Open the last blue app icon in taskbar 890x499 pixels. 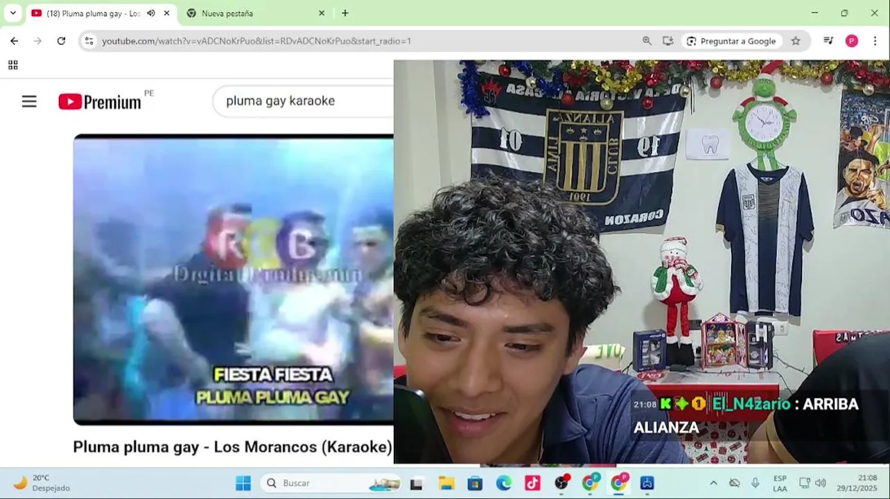(x=647, y=484)
